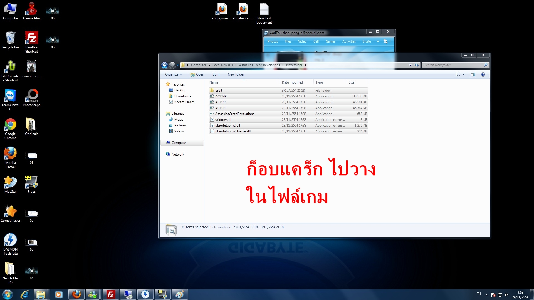The height and width of the screenshot is (300, 534).
Task: Open address bar history dropdown
Action: [x=410, y=65]
